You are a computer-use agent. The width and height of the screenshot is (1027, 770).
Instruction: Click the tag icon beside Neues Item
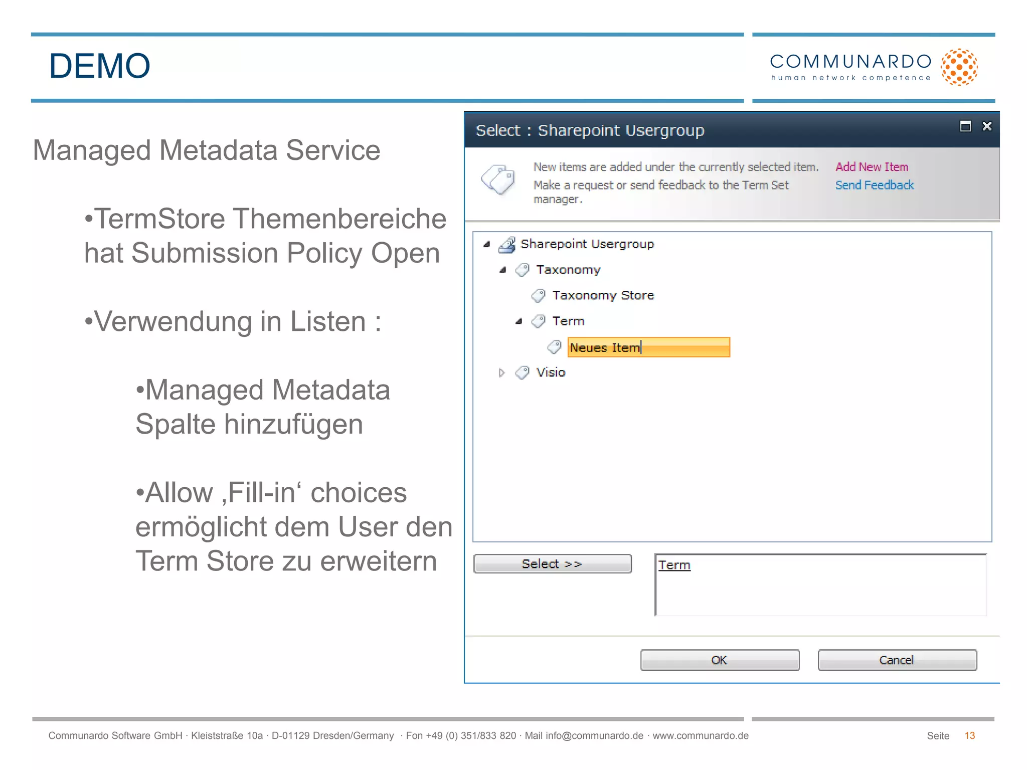pos(554,347)
